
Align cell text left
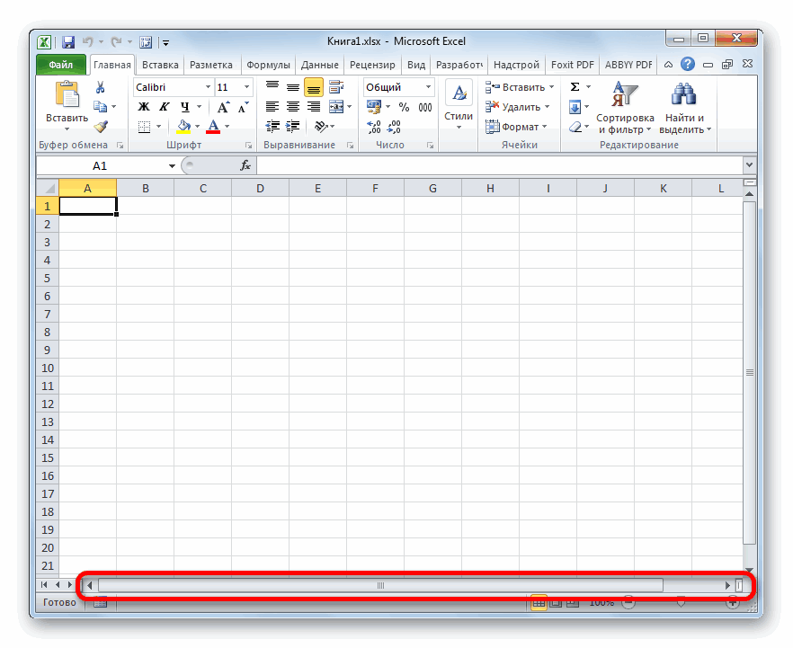tap(272, 107)
